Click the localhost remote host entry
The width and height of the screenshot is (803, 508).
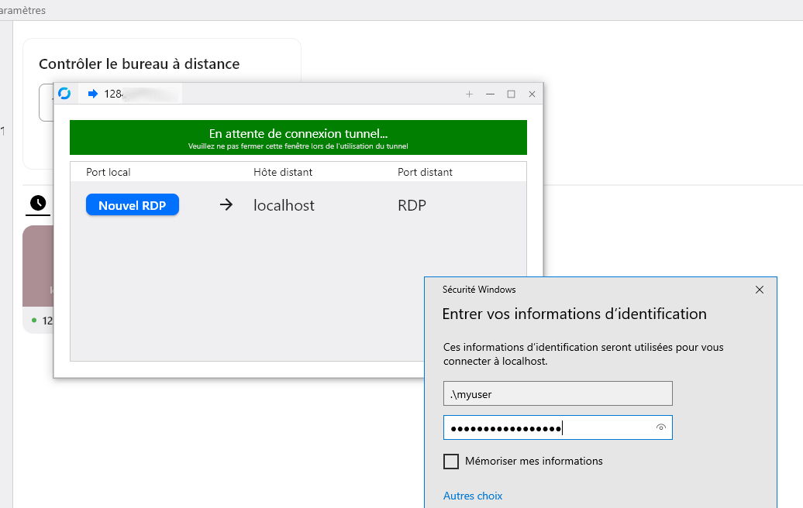tap(283, 204)
